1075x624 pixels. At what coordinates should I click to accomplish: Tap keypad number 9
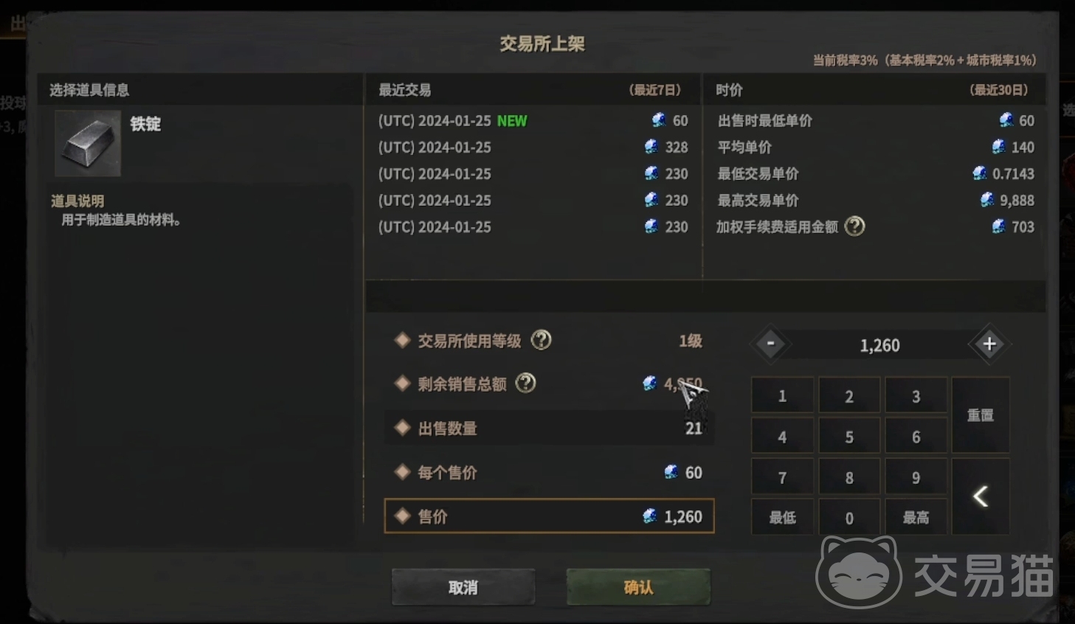(x=916, y=477)
